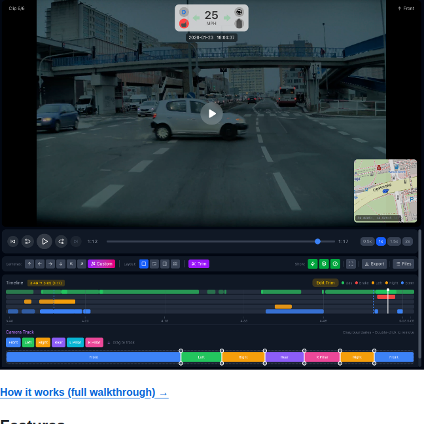
Task: Toggle the clock timestamp overlay
Action: pos(335,263)
